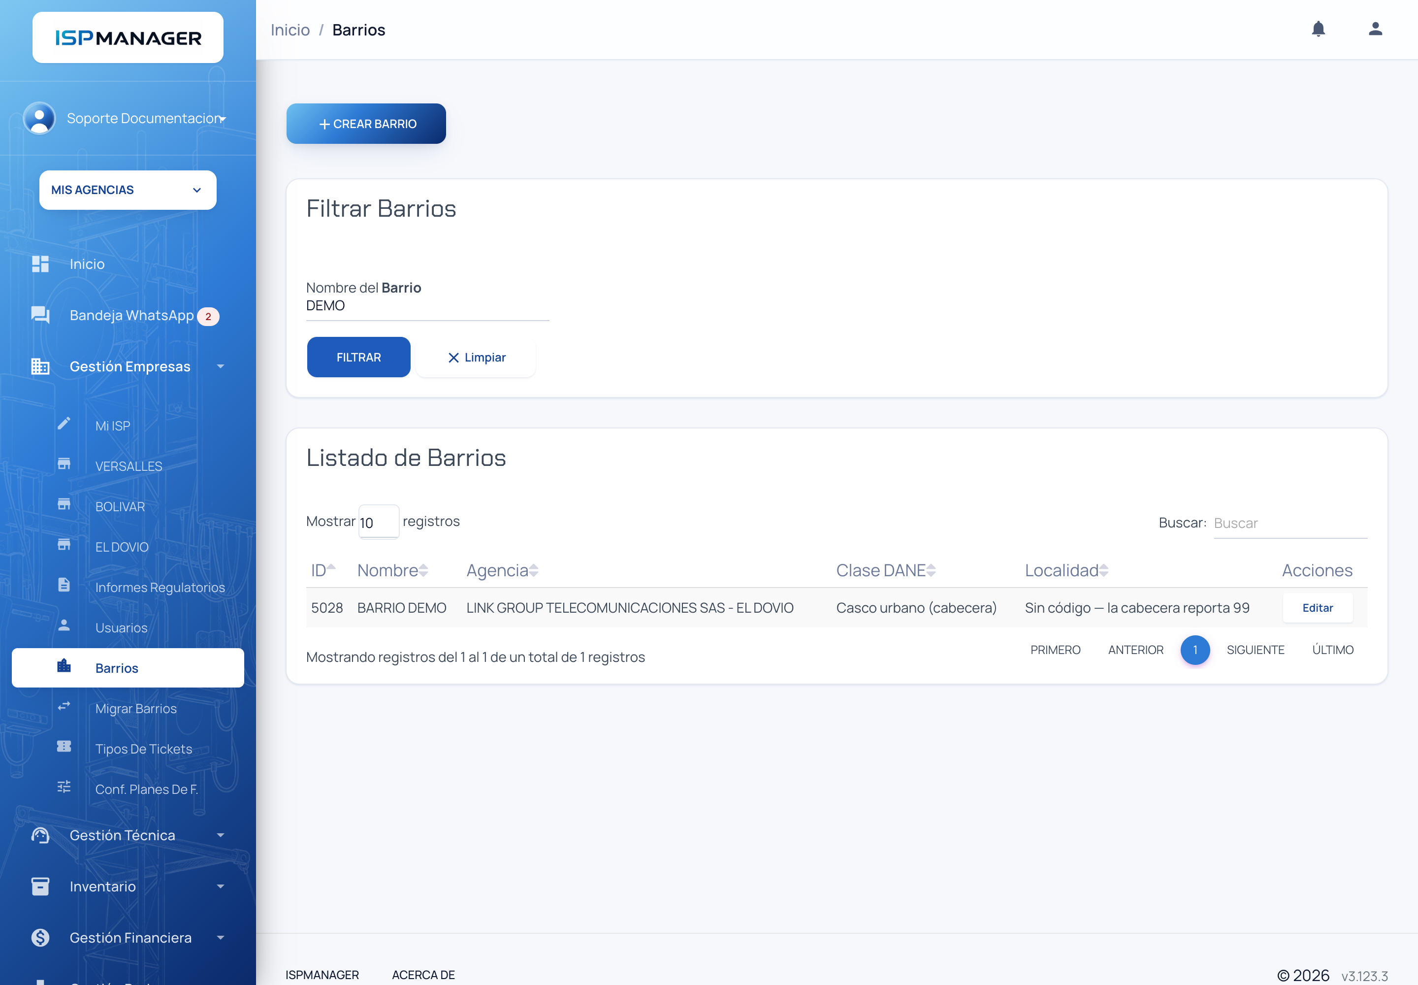Viewport: 1418px width, 985px height.
Task: Click the Inicio dashboard icon in sidebar
Action: [x=40, y=264]
